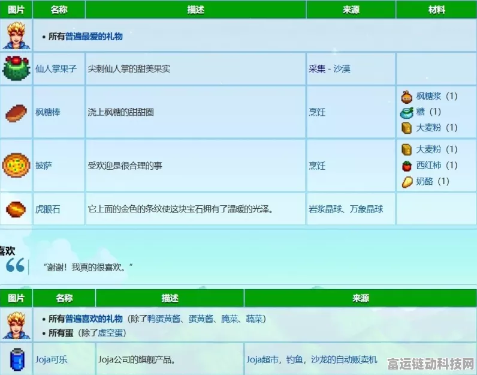Open 大麦粉 link in the 枫糖棒 row
477x375 pixels.
tap(428, 128)
